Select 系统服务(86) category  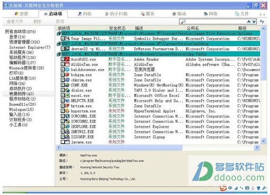(x=21, y=52)
